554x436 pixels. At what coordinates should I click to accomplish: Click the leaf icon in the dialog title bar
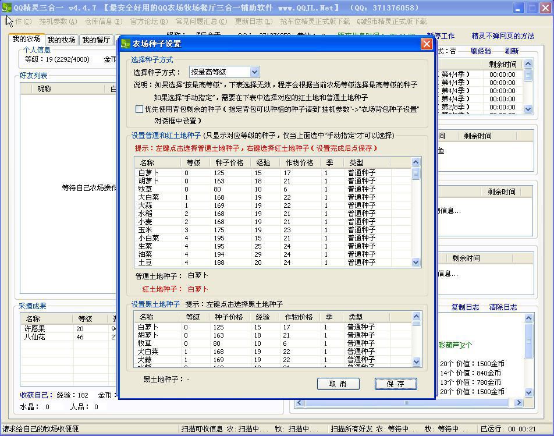click(126, 44)
